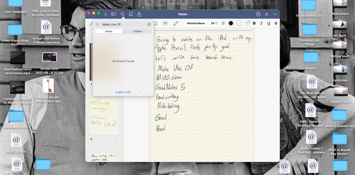
Task: Click the 'I GOT MARRIED' folder label
Action: (15, 12)
